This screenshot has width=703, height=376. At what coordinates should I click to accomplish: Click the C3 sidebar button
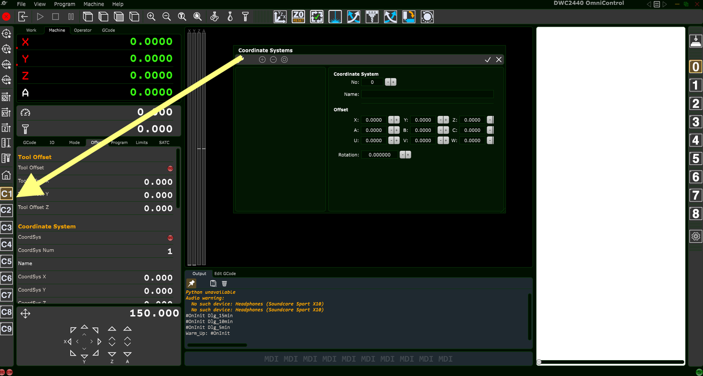(x=6, y=227)
